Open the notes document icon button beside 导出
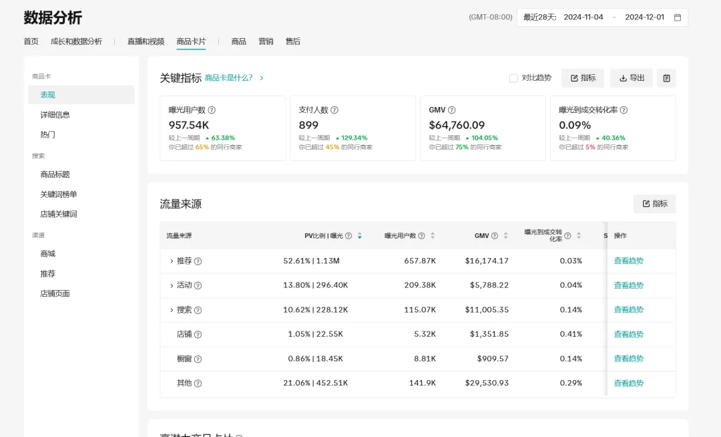 point(666,78)
